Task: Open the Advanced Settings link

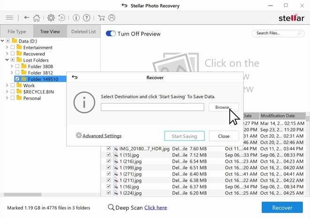Action: point(102,135)
